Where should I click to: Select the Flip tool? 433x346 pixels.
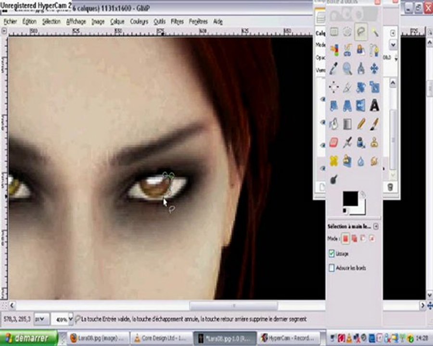[x=361, y=106]
